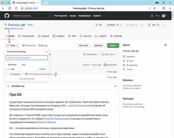This screenshot has width=174, height=138.
Task: Click the Releases heading link
Action: (128, 80)
